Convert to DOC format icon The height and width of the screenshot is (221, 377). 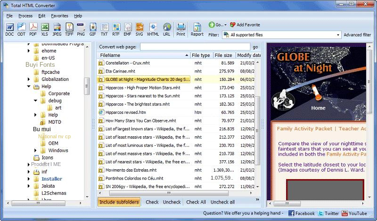click(9, 29)
